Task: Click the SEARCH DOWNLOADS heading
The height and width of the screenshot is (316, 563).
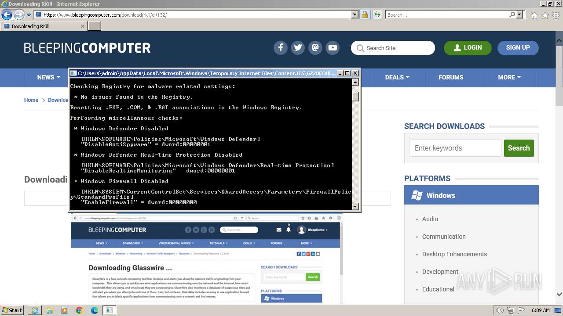Action: 444,126
